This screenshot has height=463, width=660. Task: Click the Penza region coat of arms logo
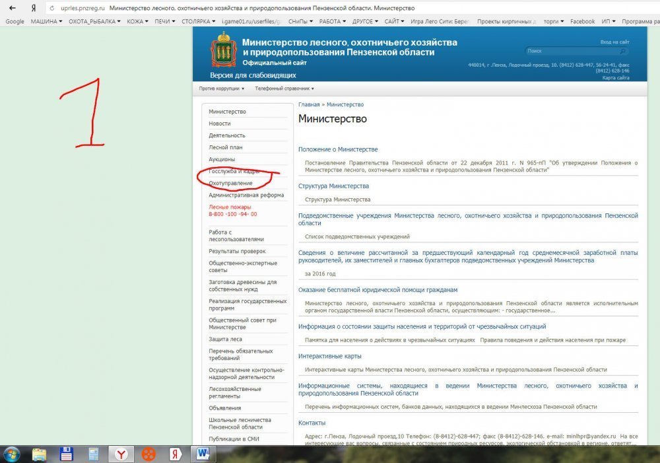click(x=222, y=51)
